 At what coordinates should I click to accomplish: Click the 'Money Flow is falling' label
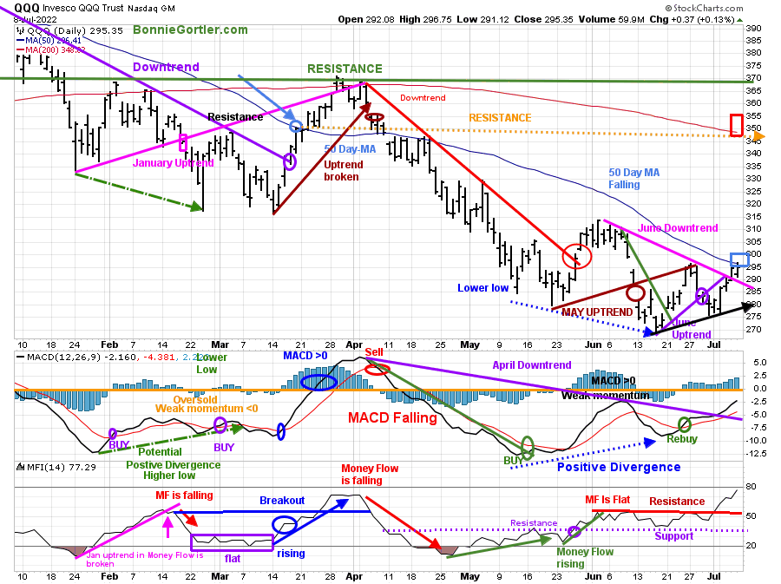click(369, 475)
